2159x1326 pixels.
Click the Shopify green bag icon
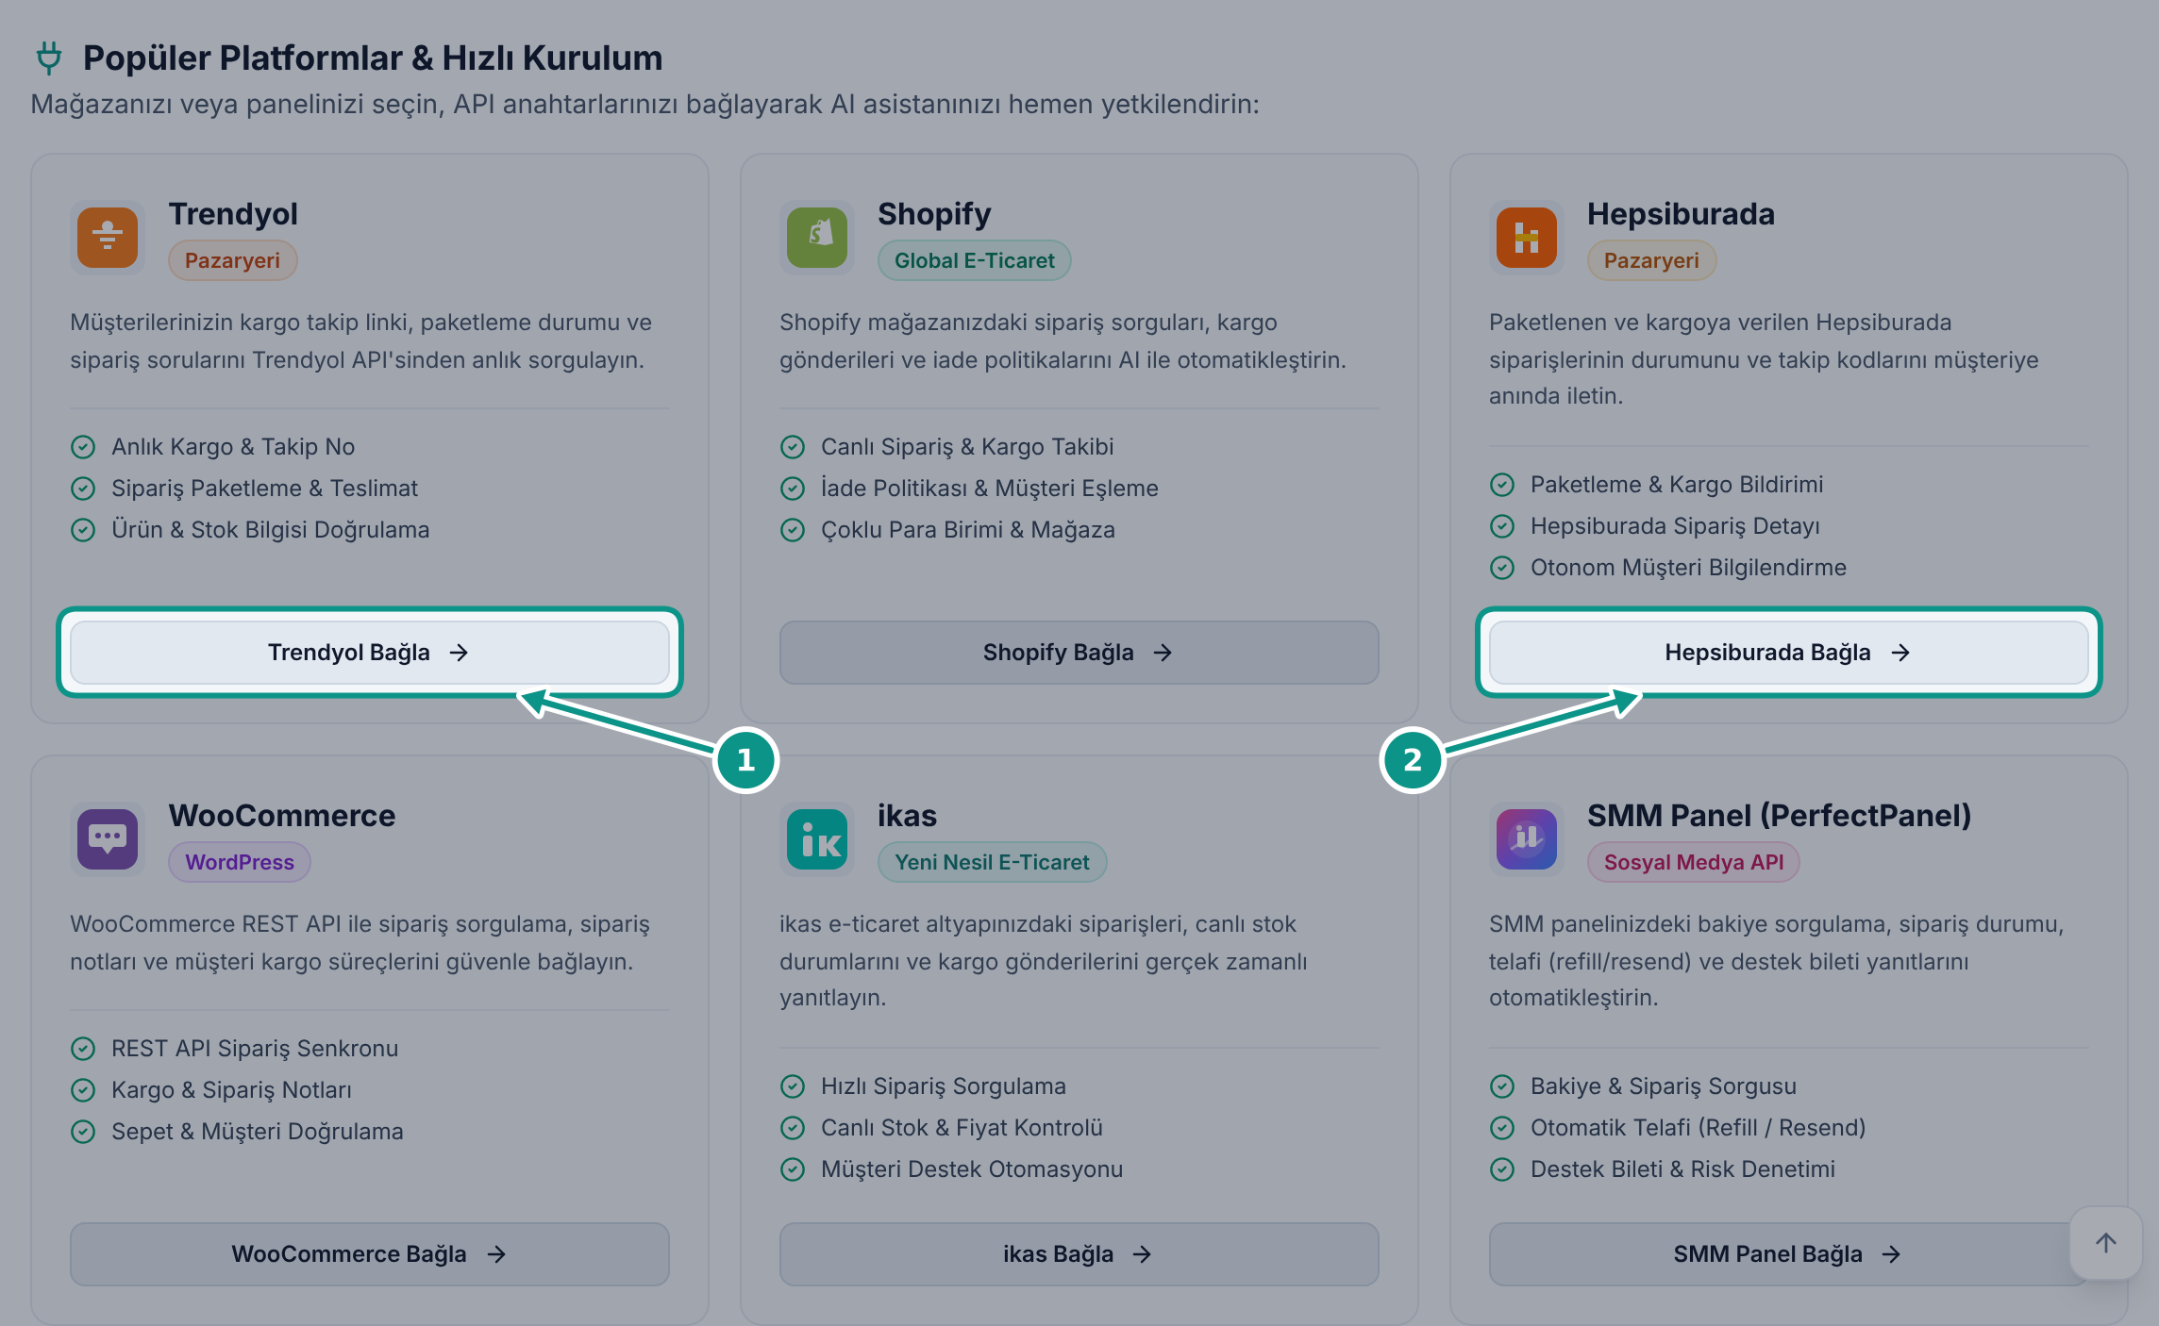817,238
